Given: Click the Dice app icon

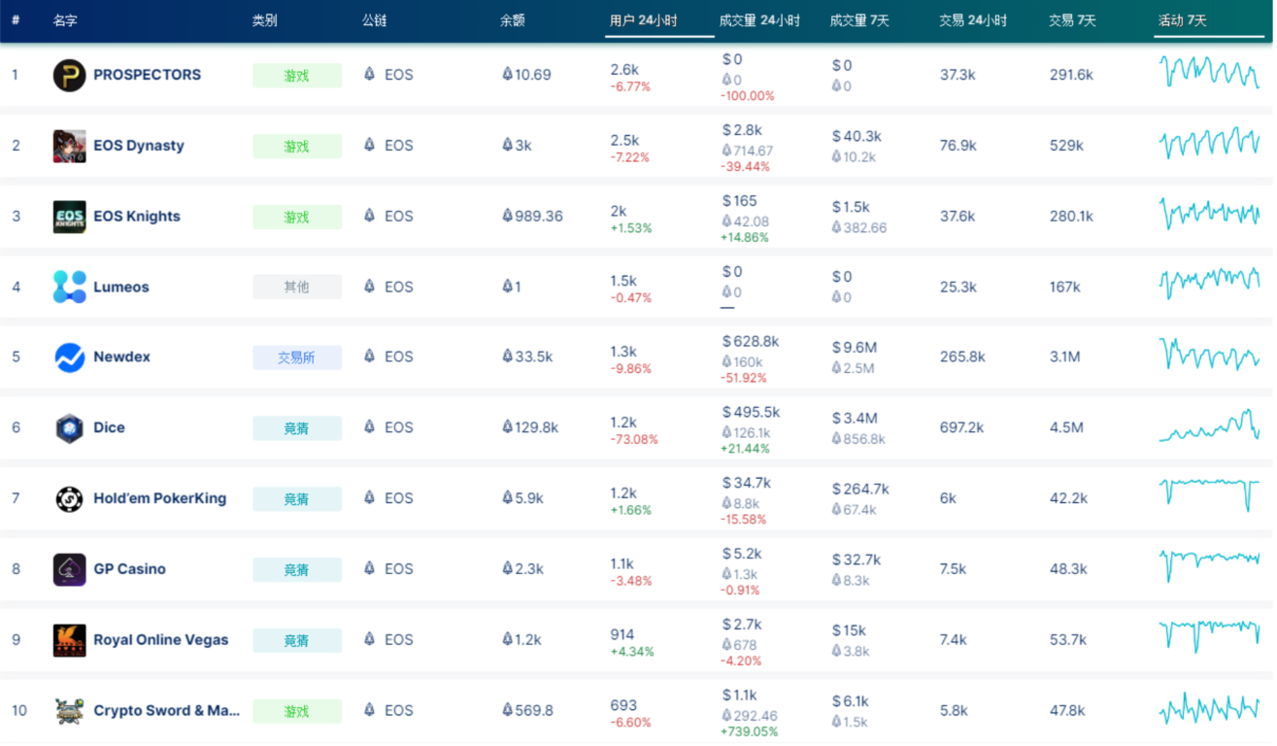Looking at the screenshot, I should (x=69, y=428).
